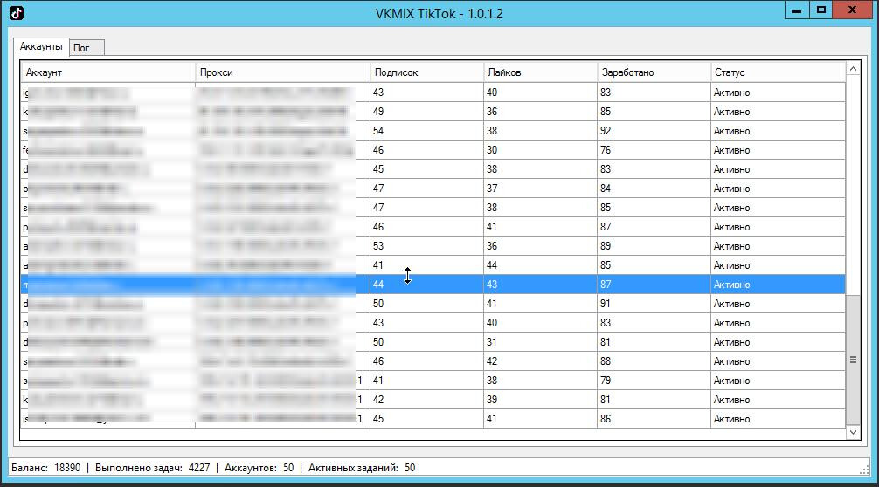The width and height of the screenshot is (879, 487).
Task: Maximize the VKMIX TikTok window
Action: (820, 10)
